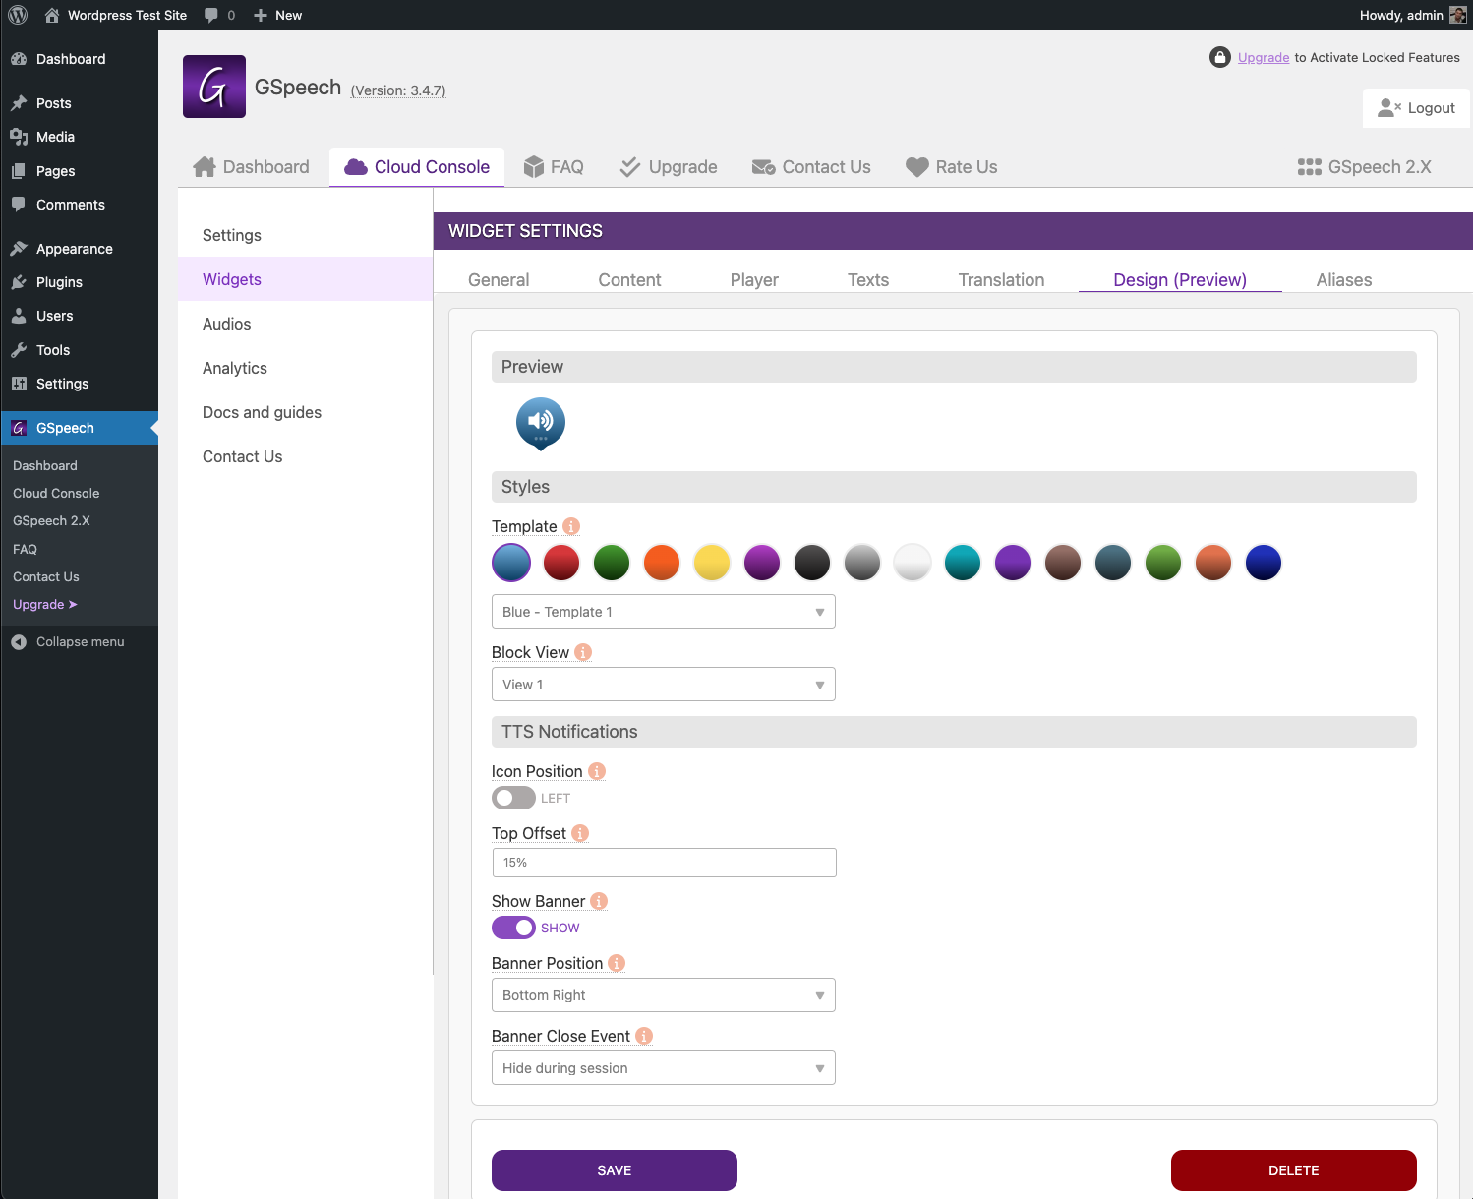Select the teal template swatch
Image resolution: width=1473 pixels, height=1199 pixels.
(x=963, y=563)
